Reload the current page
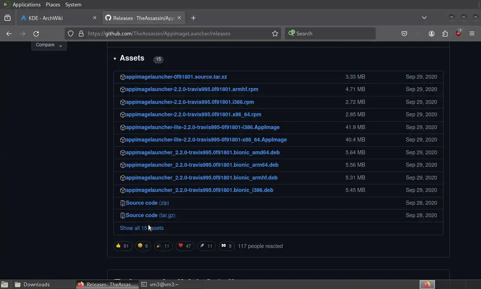The image size is (481, 289). (x=36, y=33)
